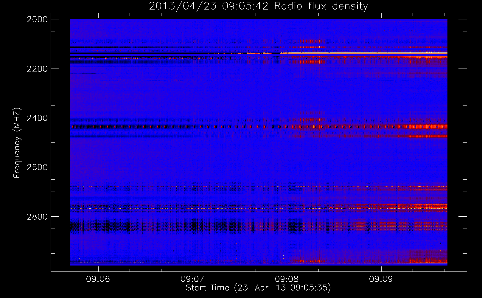Click the 09:08 time tick label

pos(287,279)
